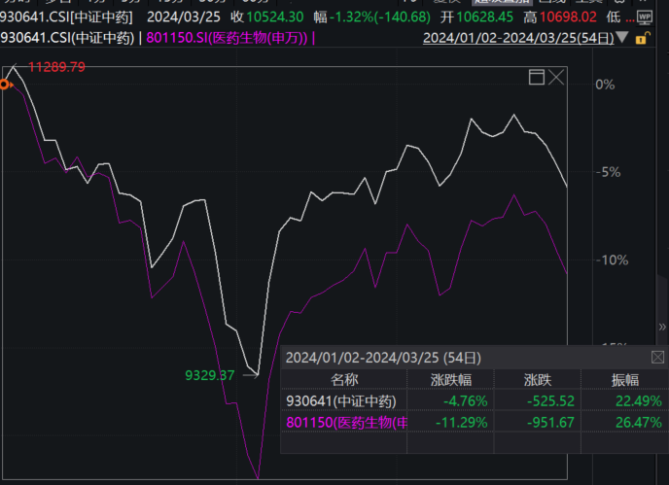The height and width of the screenshot is (485, 669).
Task: Close the interval statistics panel
Action: [658, 357]
